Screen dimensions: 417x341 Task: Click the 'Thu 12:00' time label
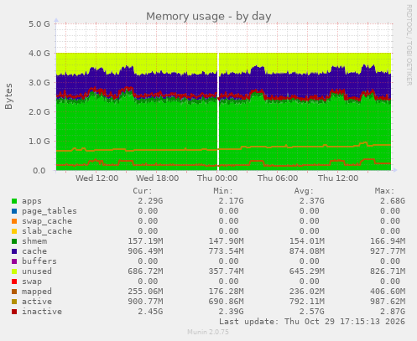338,178
